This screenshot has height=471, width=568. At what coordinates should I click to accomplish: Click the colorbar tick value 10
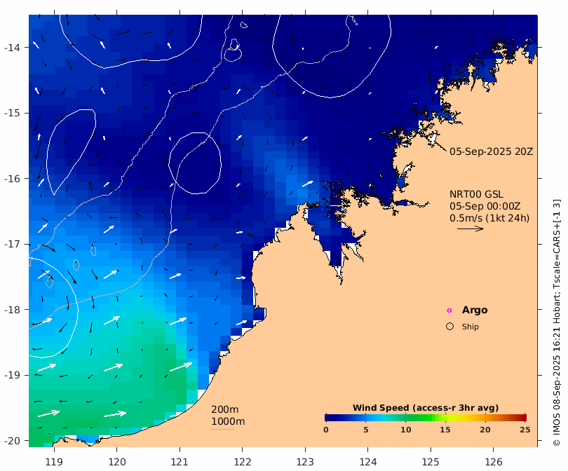pos(405,430)
